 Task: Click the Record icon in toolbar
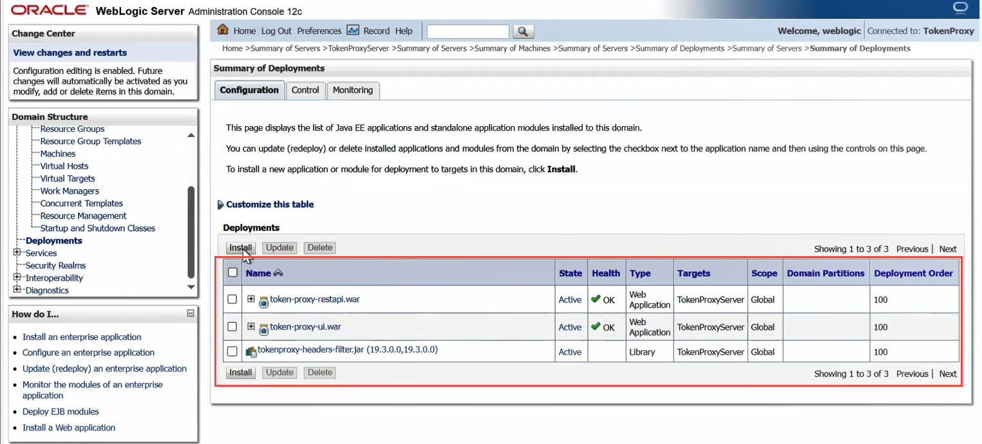(353, 30)
